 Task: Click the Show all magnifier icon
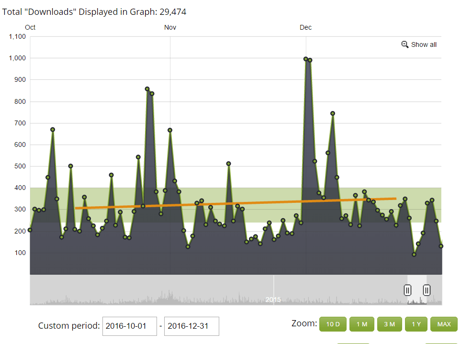click(x=405, y=44)
